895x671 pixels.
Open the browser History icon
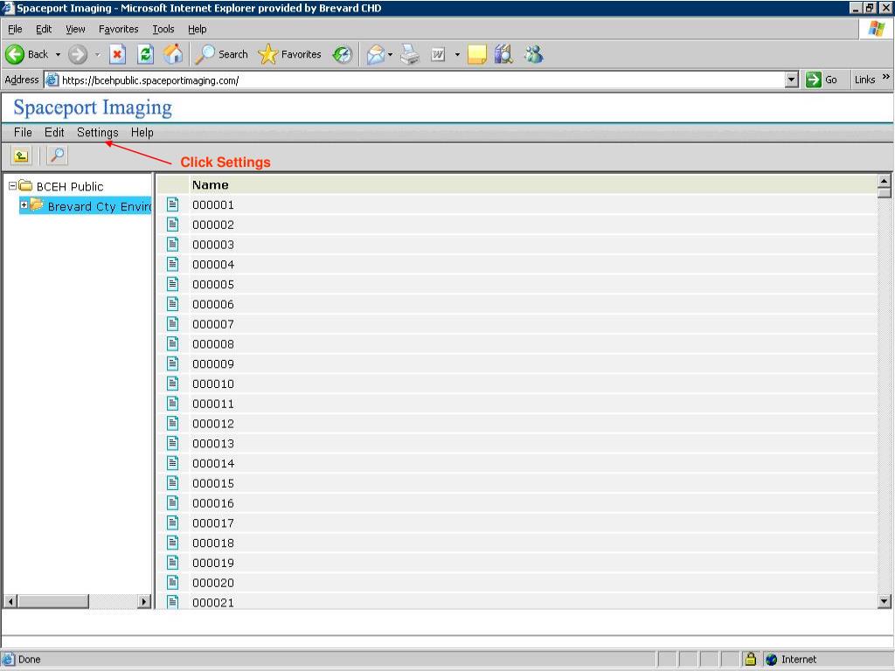tap(343, 55)
